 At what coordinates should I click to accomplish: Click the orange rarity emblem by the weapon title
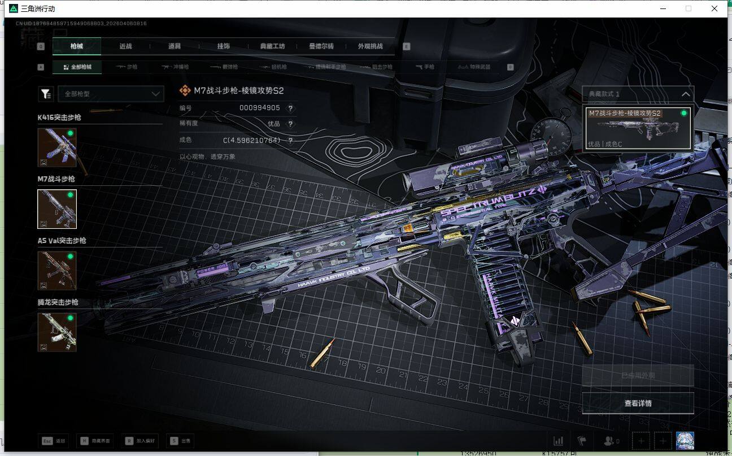(185, 90)
